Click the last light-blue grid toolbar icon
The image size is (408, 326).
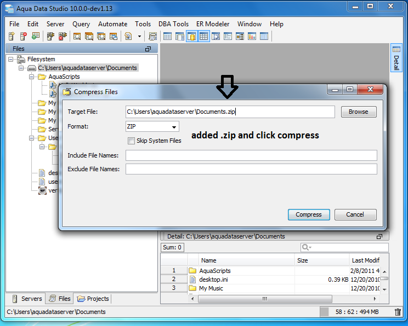(x=264, y=36)
